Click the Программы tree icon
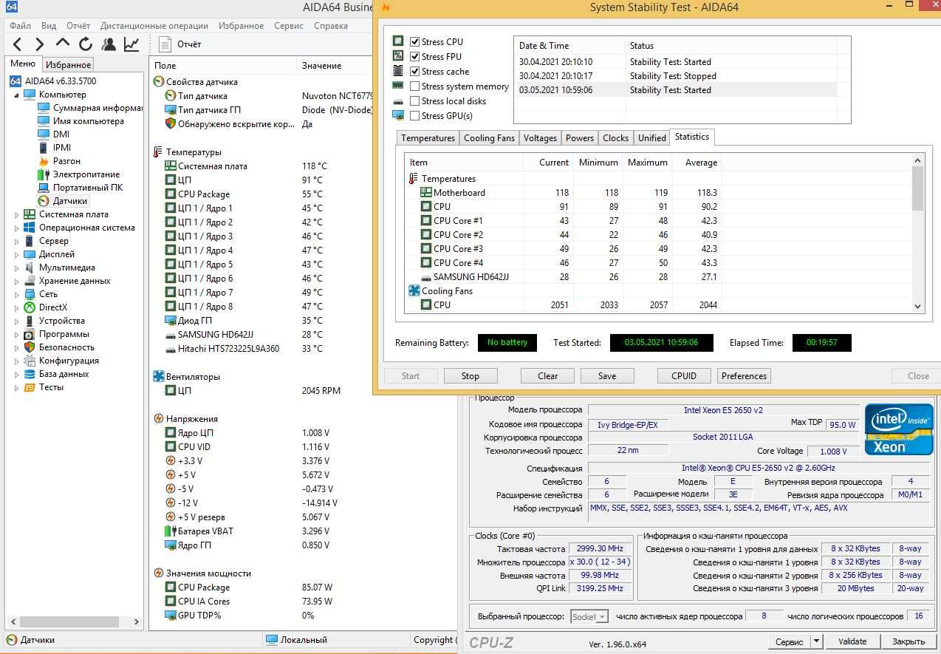 (x=30, y=334)
